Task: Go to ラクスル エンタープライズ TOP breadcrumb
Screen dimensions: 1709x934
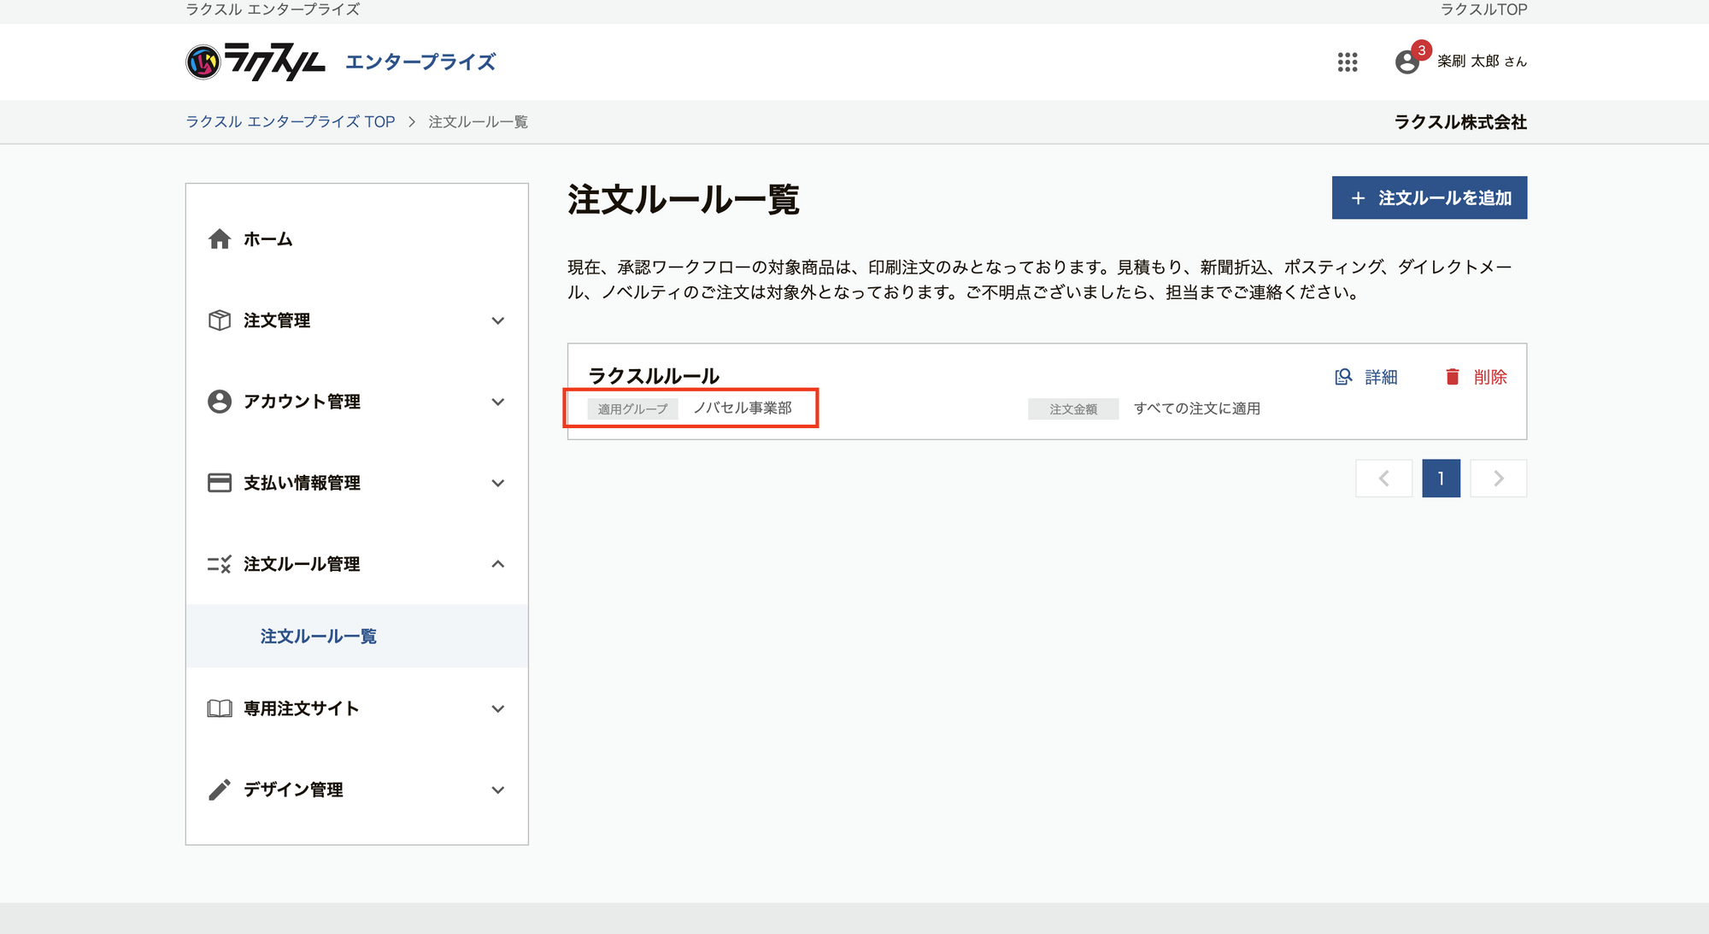Action: point(291,122)
